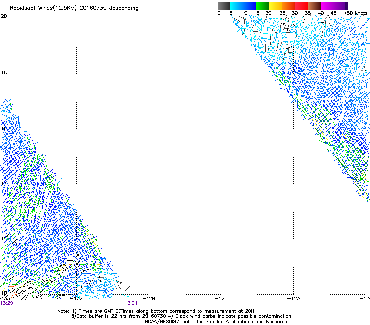The height and width of the screenshot is (325, 370).
Task: Select legend tick label '45'
Action: pos(333,13)
